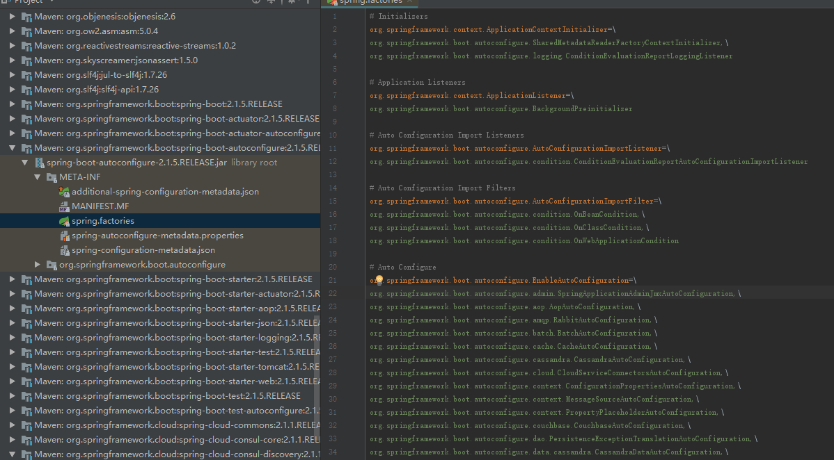Click the spring-boot-test:2.1.5.RELEASE library icon
Image resolution: width=834 pixels, height=460 pixels.
coord(26,396)
